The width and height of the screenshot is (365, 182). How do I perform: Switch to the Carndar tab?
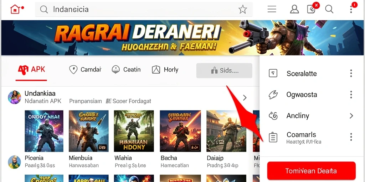click(x=85, y=70)
